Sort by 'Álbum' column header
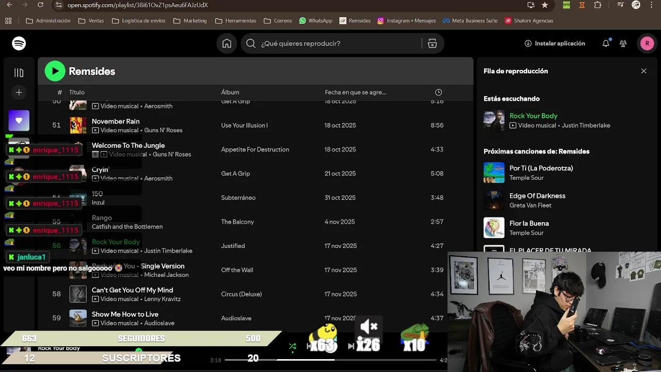Screen dimensions: 661x372 [x=230, y=92]
